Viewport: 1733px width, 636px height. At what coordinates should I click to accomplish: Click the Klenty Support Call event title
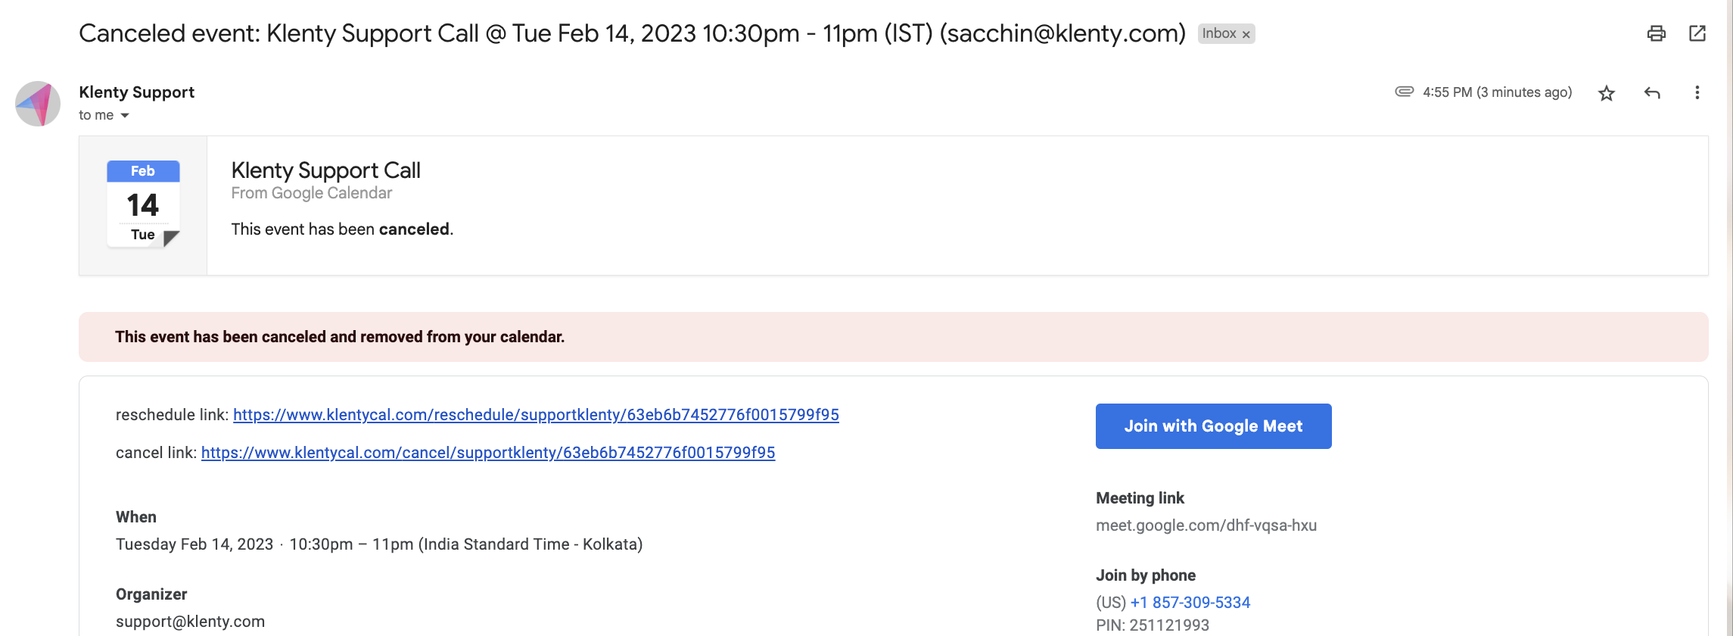click(x=325, y=170)
